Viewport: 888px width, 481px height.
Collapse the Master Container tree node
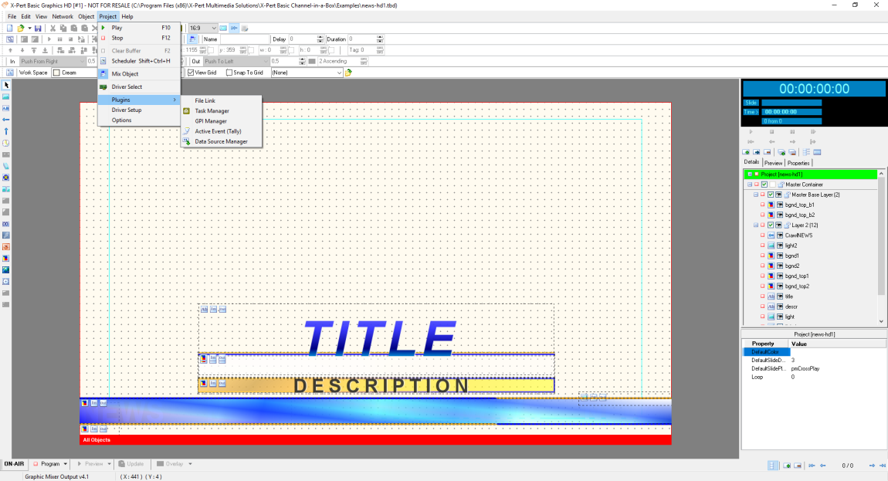coord(750,185)
